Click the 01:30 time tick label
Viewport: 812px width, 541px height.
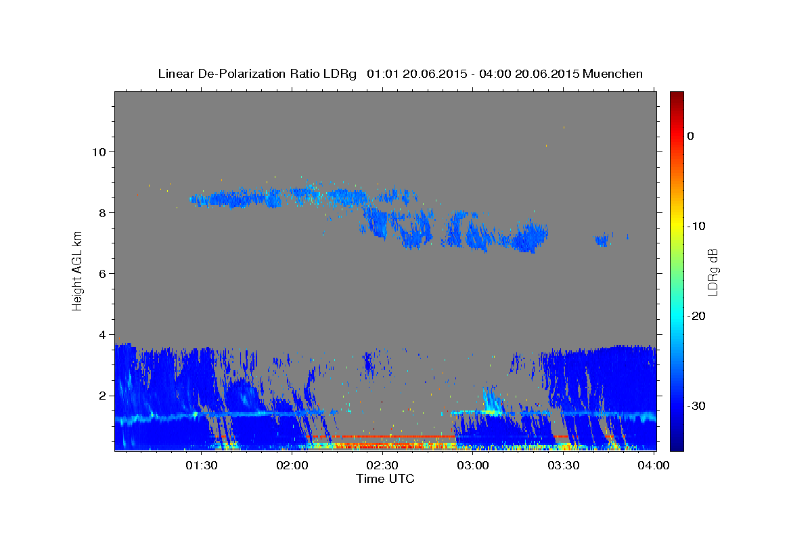point(202,465)
